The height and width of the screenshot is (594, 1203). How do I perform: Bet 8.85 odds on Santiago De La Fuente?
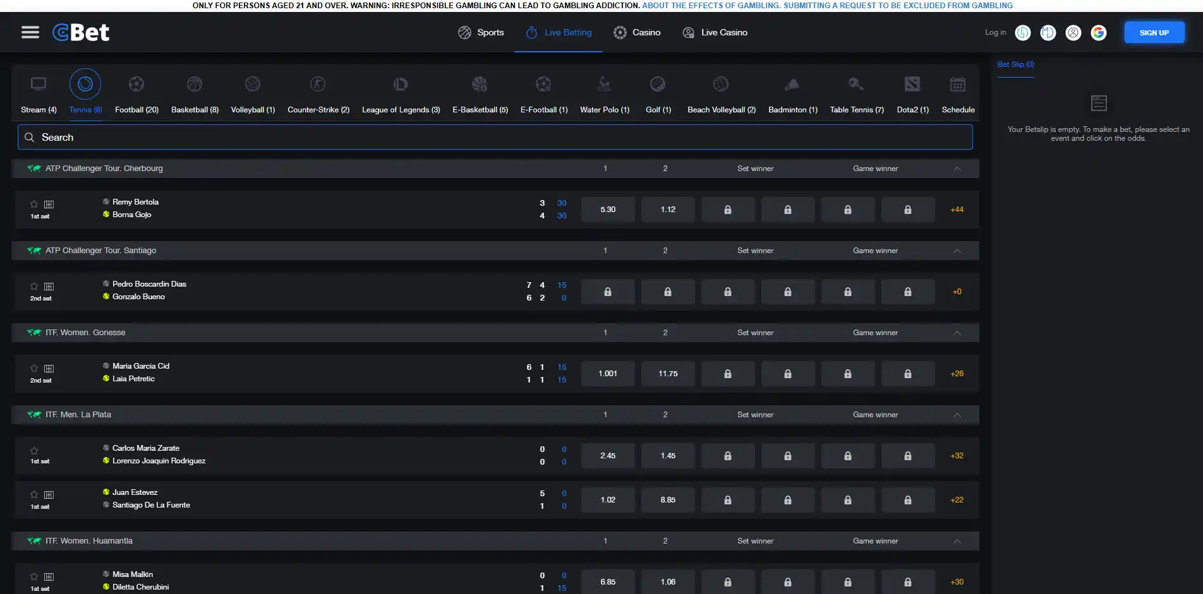[x=668, y=500]
